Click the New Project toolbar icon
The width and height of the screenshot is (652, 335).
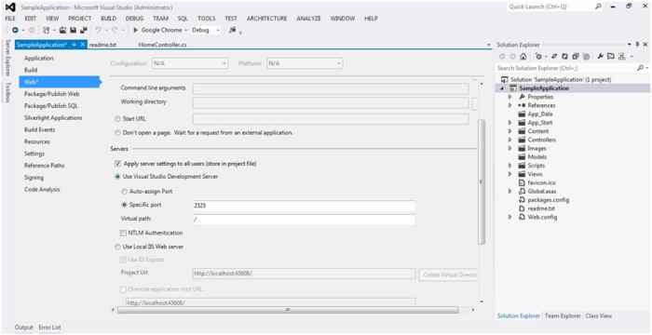(x=47, y=30)
